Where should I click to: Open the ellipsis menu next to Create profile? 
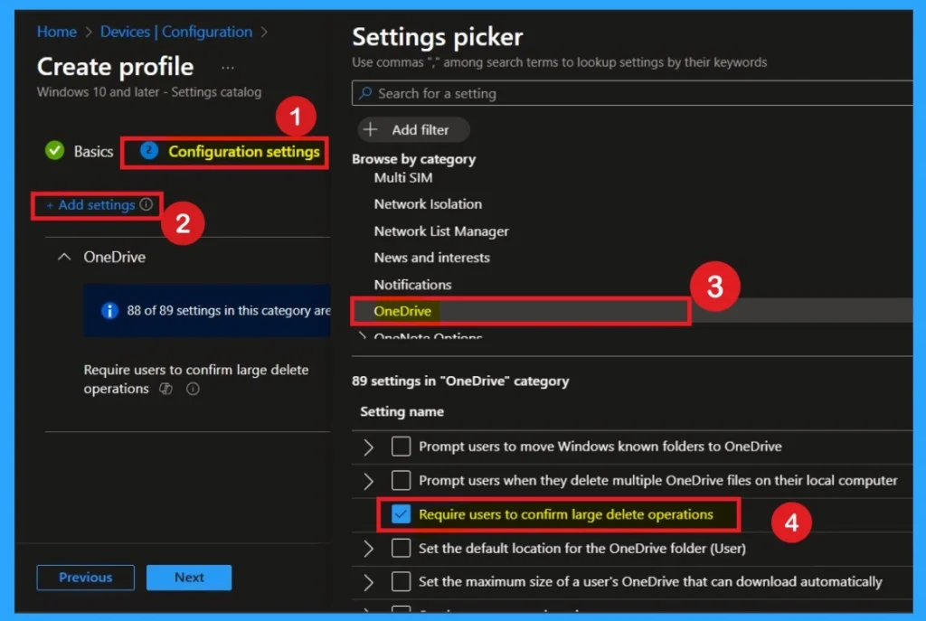pyautogui.click(x=228, y=68)
